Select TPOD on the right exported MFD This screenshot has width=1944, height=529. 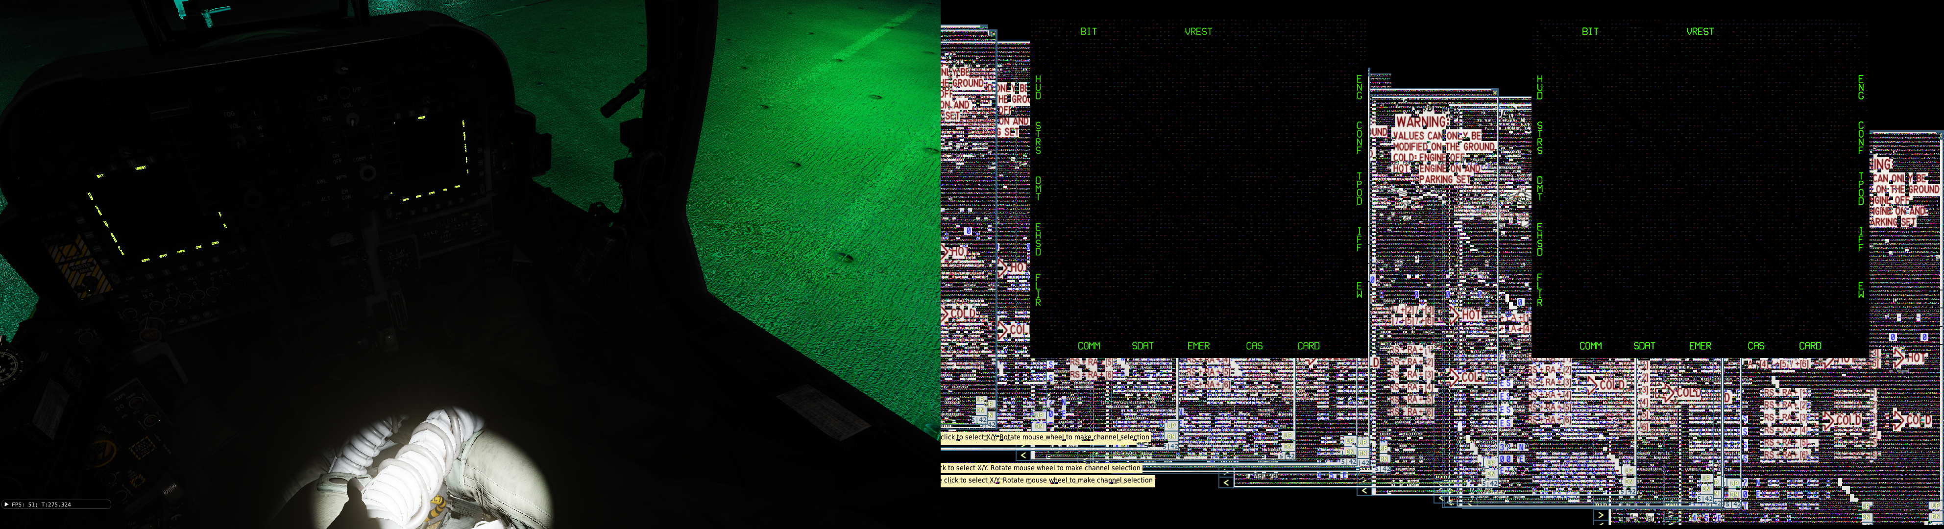pos(1861,189)
